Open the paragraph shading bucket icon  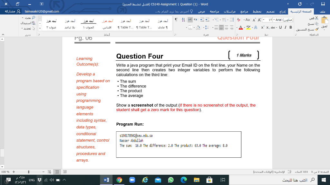tap(198, 28)
